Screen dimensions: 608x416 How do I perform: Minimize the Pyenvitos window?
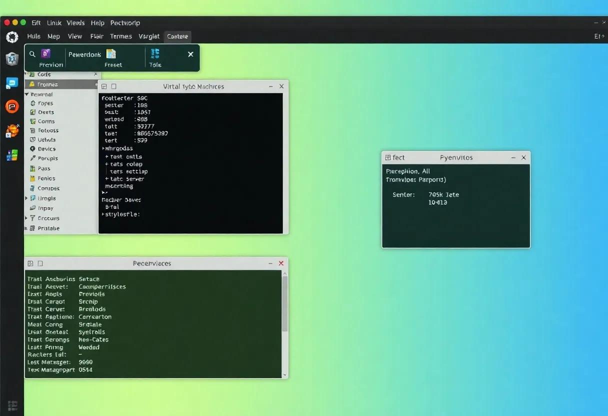pyautogui.click(x=513, y=157)
